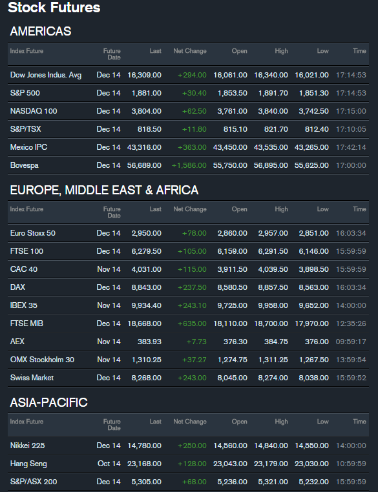The image size is (378, 492).
Task: Click the FTSE MIB index name
Action: [26, 323]
